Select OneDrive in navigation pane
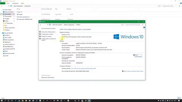The height and width of the screenshot is (102, 182). click(7, 35)
